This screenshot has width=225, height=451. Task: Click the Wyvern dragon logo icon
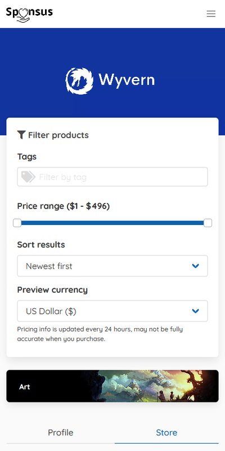click(79, 81)
